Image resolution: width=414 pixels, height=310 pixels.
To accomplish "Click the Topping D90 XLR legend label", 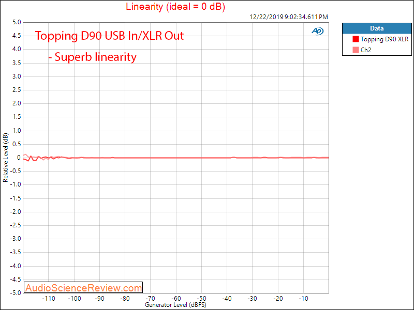I will point(385,39).
